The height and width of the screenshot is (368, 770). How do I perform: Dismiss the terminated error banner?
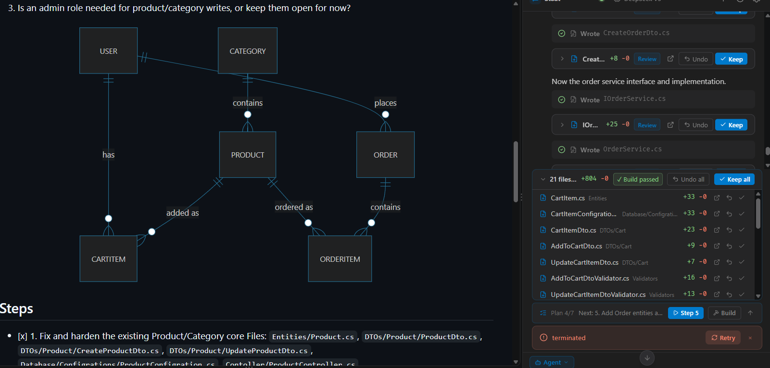tap(750, 338)
